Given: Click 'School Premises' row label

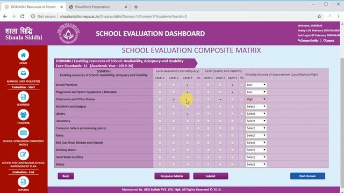Looking at the screenshot, I should point(66,85).
